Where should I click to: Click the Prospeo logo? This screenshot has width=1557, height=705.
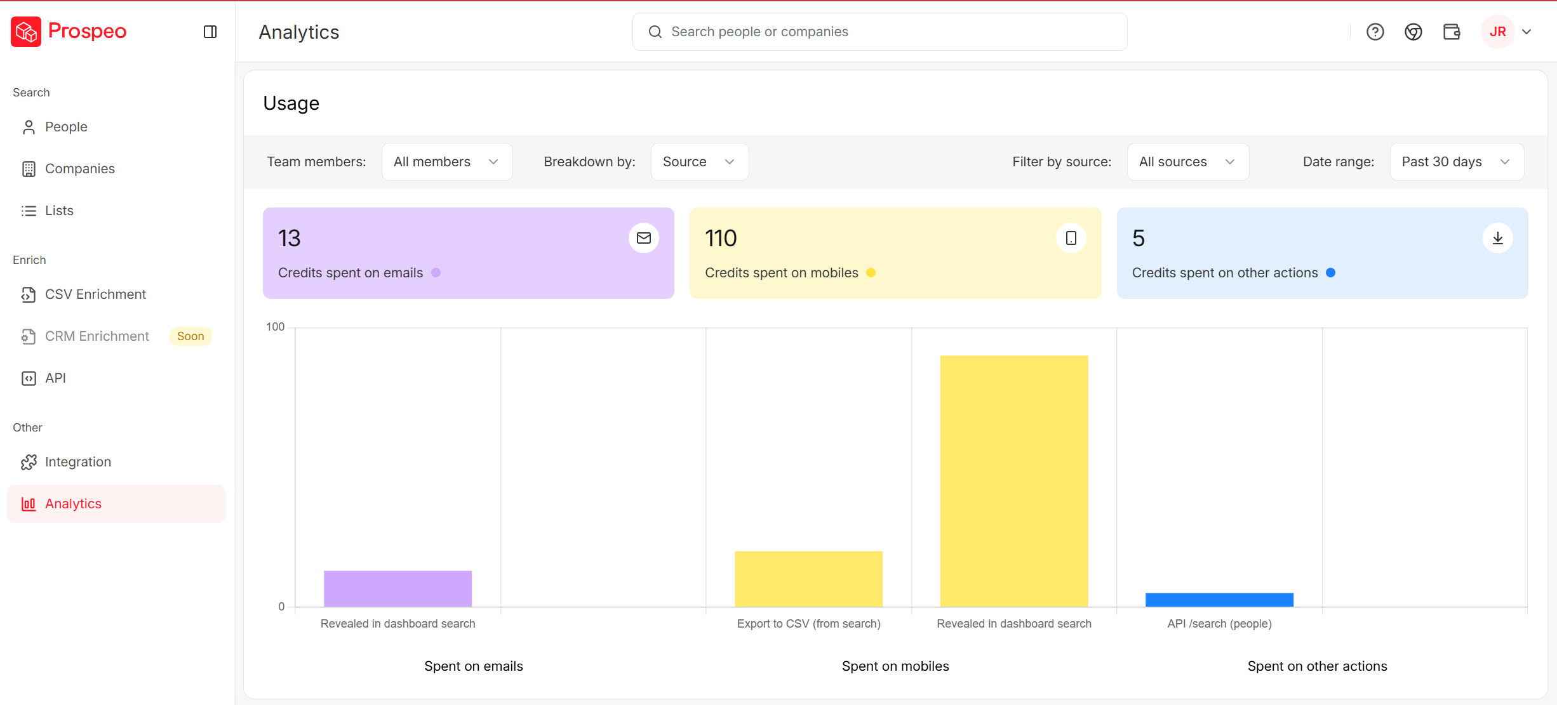69,31
